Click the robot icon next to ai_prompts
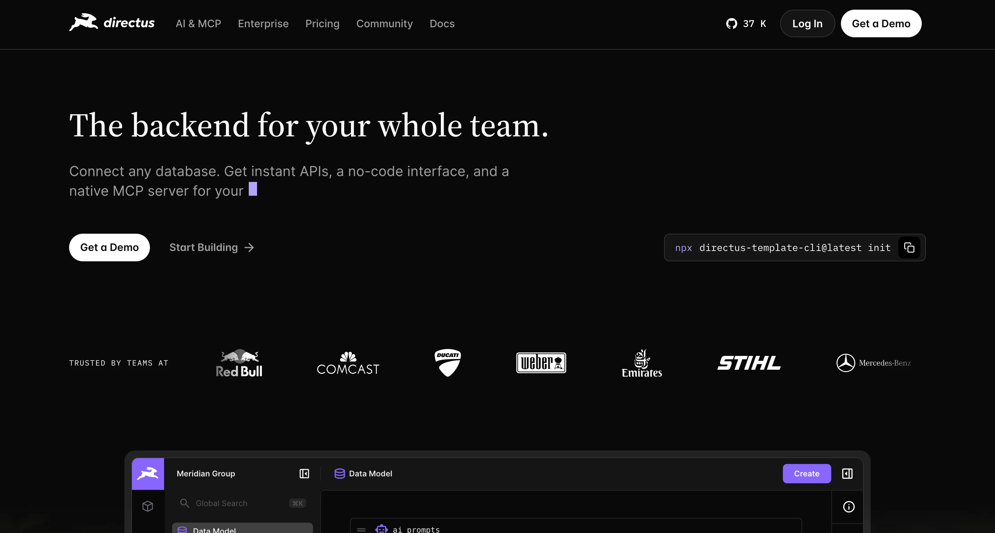The width and height of the screenshot is (995, 533). pyautogui.click(x=382, y=529)
